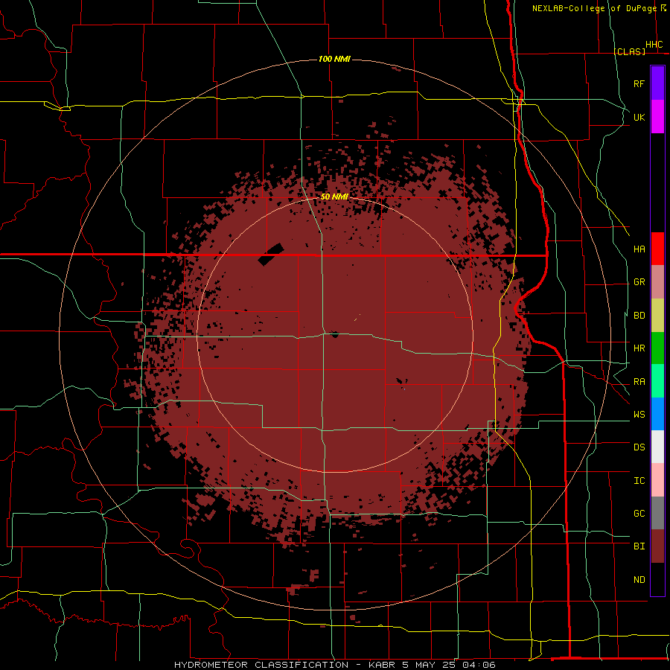
Task: Click the BI legend label
Action: click(639, 546)
